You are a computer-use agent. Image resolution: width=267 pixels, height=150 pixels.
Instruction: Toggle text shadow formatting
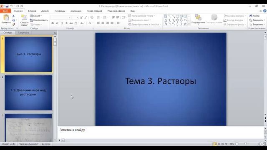click(x=66, y=23)
